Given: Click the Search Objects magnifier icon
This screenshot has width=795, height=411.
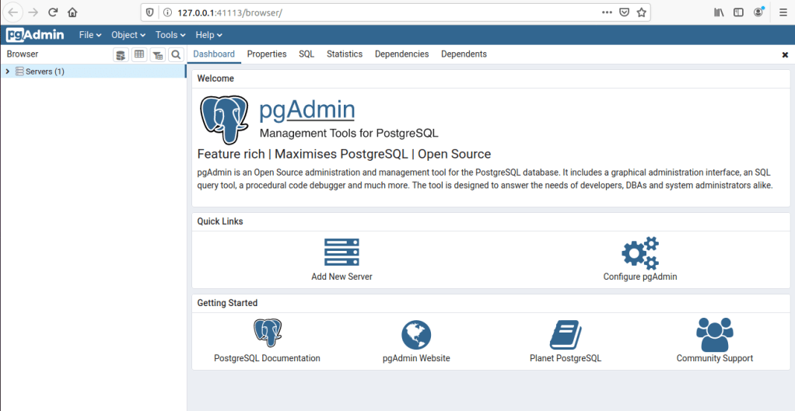Looking at the screenshot, I should click(177, 54).
